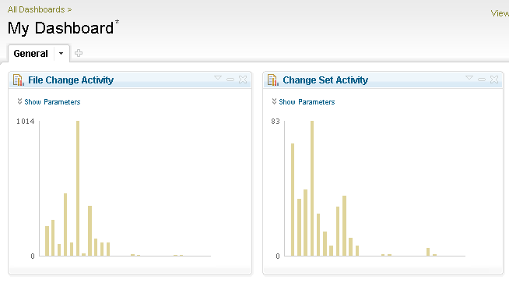Screen dimensions: 509x283
Task: Click tallest bar in File Change Activity chart
Action: tap(78, 189)
